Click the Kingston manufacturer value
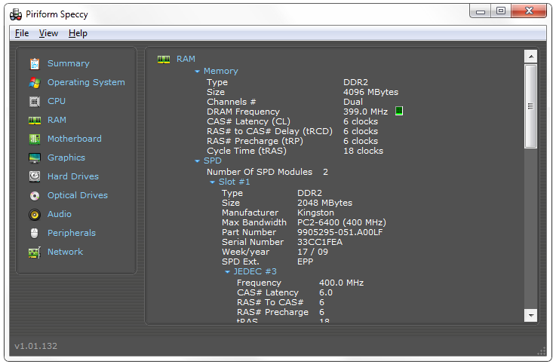This screenshot has height=364, width=553. 315,213
